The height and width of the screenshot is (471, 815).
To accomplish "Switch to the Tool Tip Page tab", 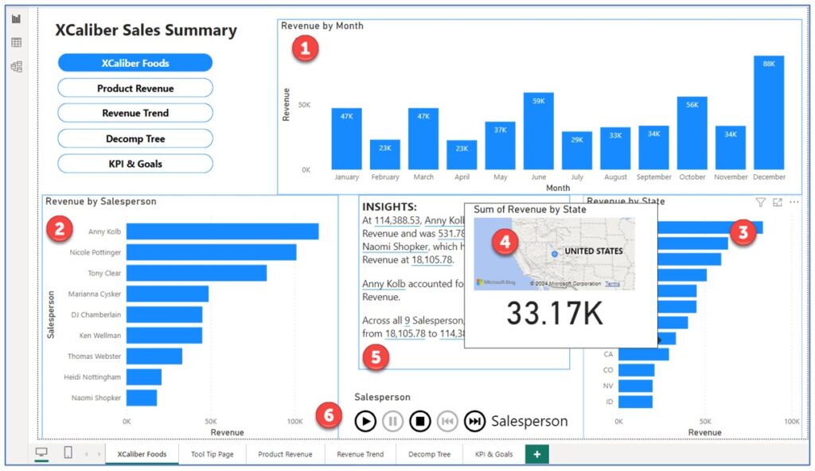I will pos(212,453).
